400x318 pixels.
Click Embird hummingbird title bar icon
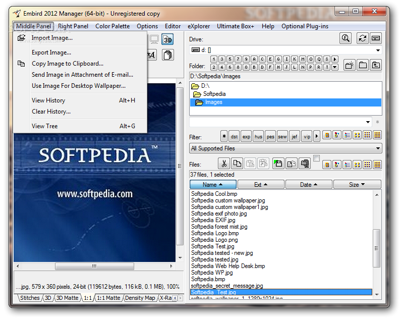[x=17, y=13]
